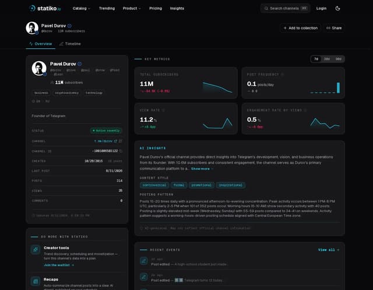Click the Active recently status badge

pos(106,131)
